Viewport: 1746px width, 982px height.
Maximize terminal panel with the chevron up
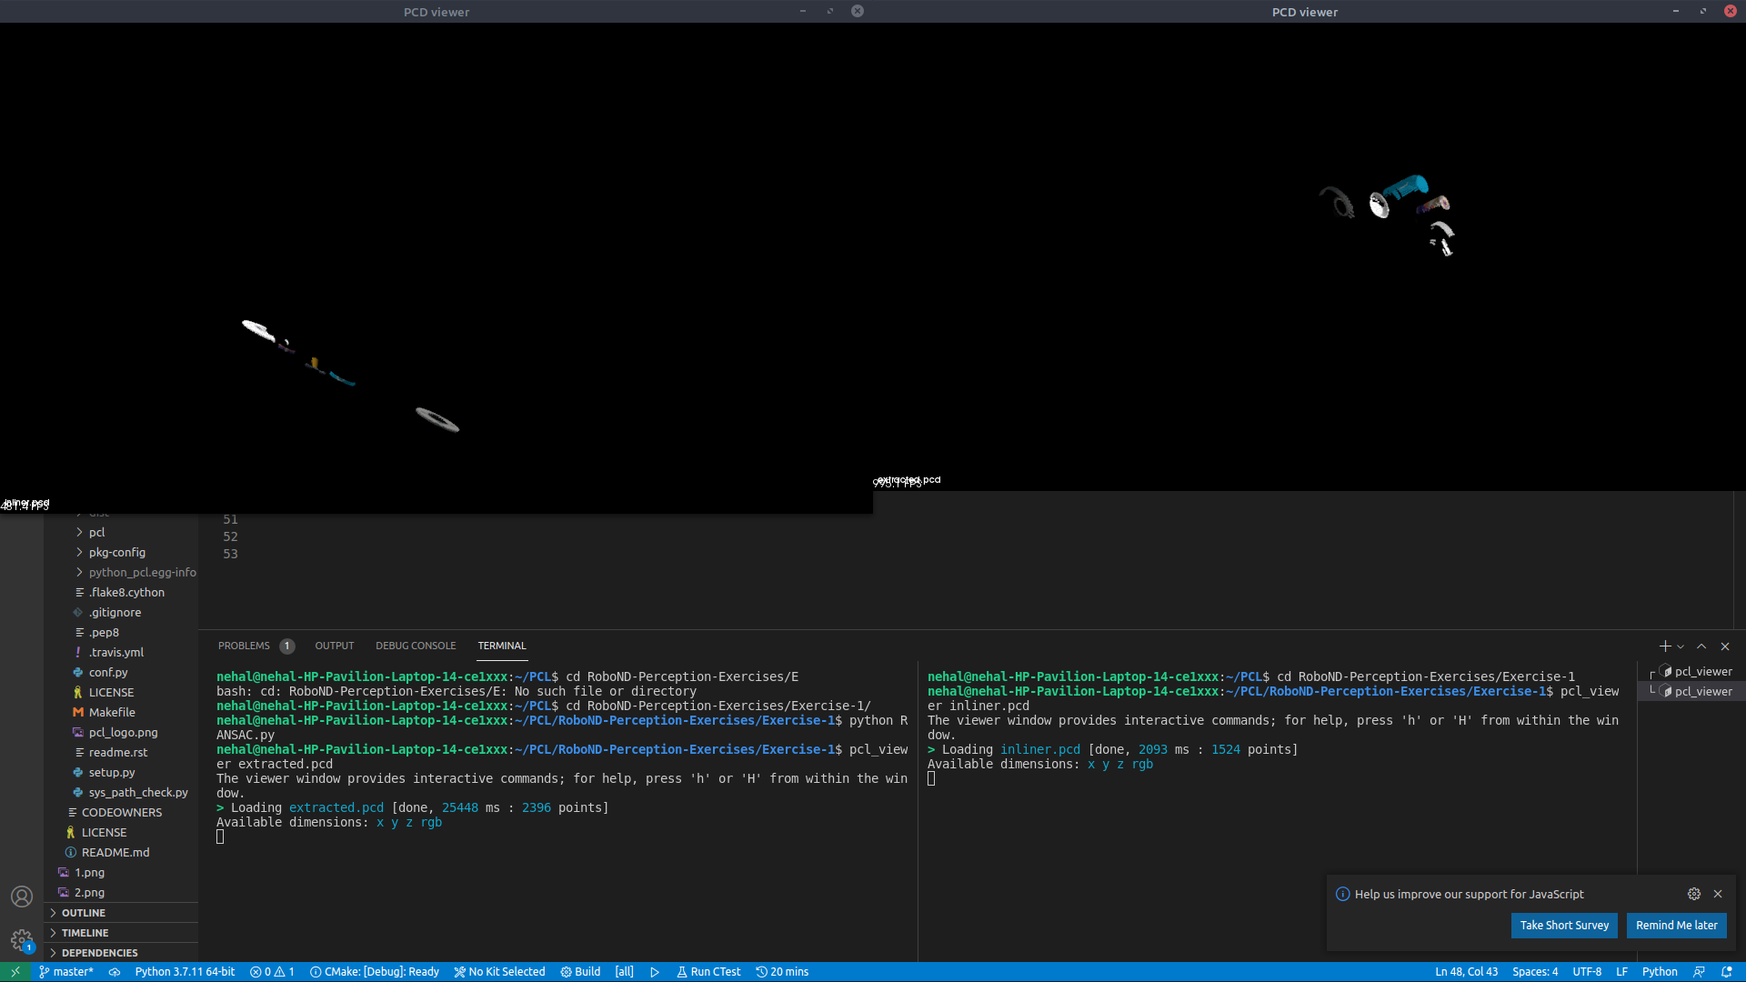pyautogui.click(x=1701, y=646)
